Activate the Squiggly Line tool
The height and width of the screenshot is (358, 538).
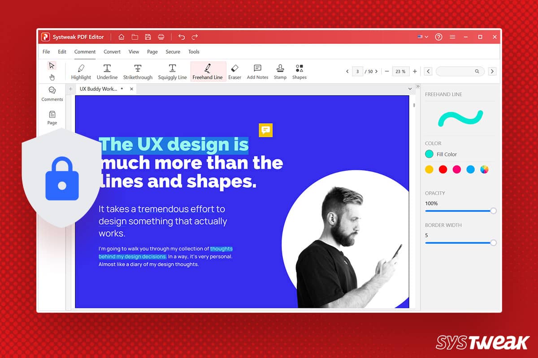point(172,72)
